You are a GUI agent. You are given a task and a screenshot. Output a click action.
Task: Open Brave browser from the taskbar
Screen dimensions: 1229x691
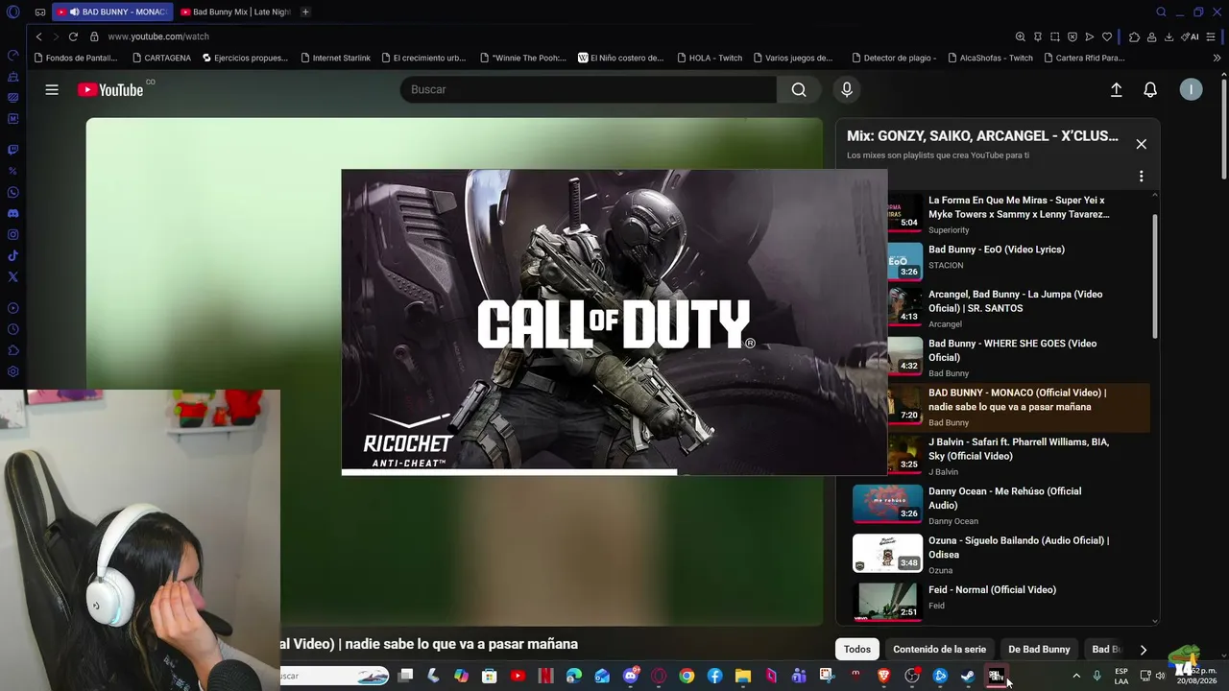point(883,676)
